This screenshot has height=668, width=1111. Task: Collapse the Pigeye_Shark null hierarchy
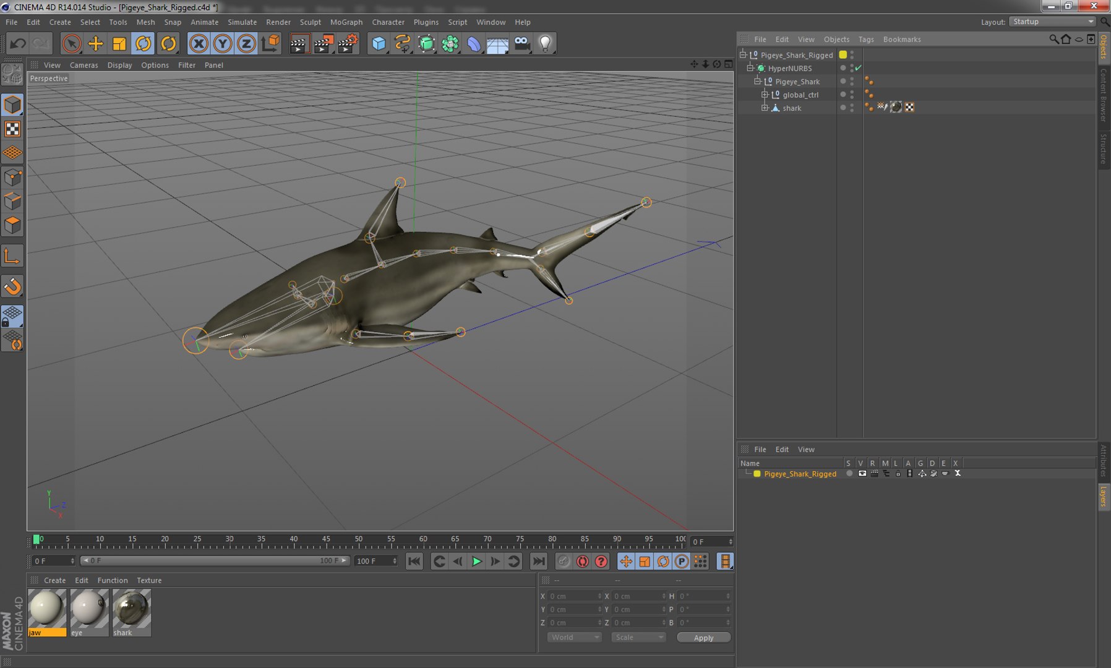[x=758, y=81]
